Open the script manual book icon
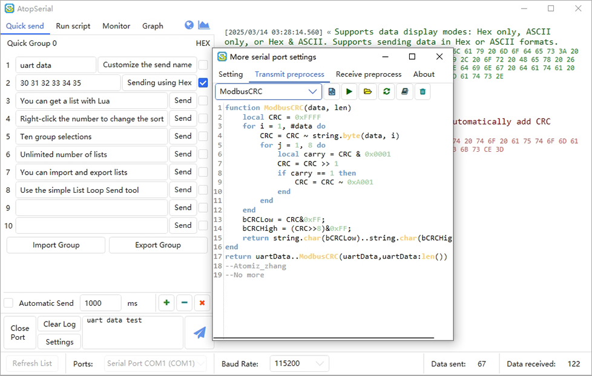Viewport: 592px width, 376px height. coord(404,92)
